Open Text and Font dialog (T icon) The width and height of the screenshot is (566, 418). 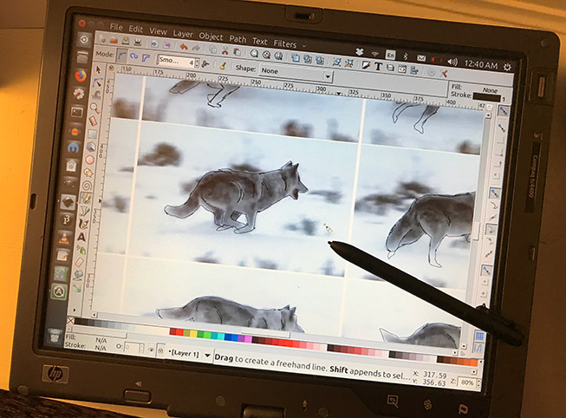378,66
